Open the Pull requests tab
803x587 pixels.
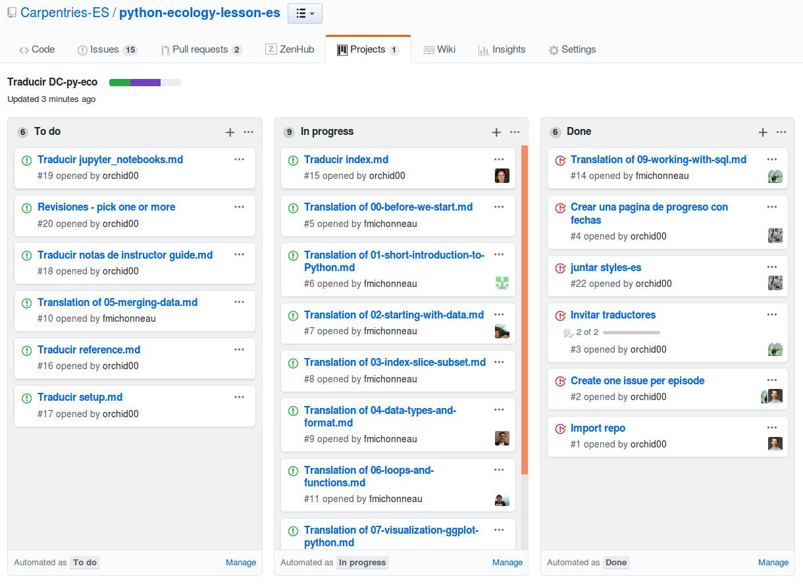[201, 49]
